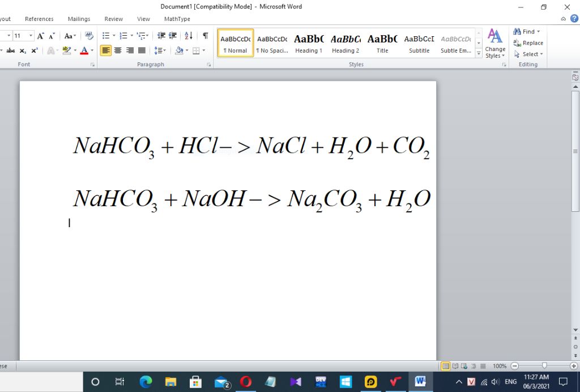The width and height of the screenshot is (580, 392).
Task: Decrease paragraph indent
Action: (x=161, y=36)
